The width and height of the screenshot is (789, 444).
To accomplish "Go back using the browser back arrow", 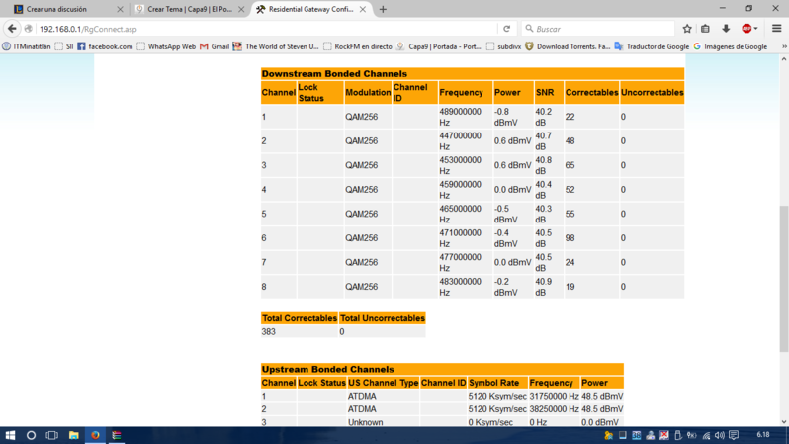I will 12,29.
